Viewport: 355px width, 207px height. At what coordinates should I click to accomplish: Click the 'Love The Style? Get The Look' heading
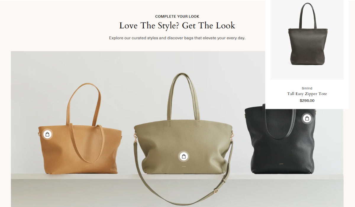(177, 26)
